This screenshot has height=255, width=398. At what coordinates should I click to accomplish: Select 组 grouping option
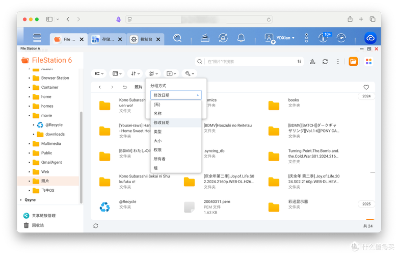click(176, 168)
